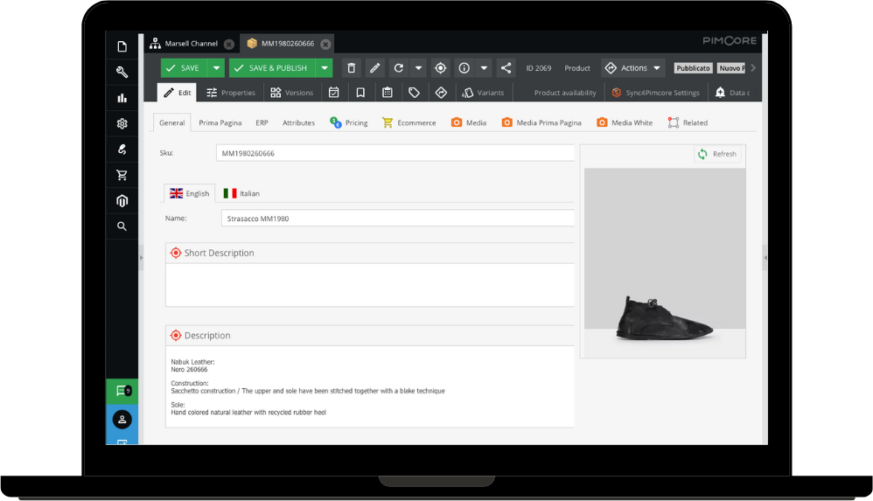Image resolution: width=873 pixels, height=501 pixels.
Task: Close the Marsell Channel tab
Action: [x=229, y=44]
